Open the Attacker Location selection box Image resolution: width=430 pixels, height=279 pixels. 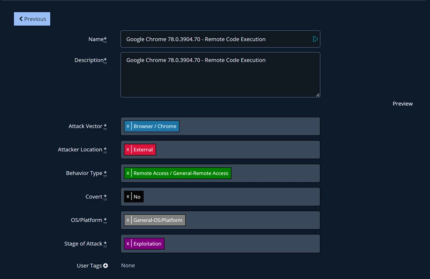pos(220,150)
